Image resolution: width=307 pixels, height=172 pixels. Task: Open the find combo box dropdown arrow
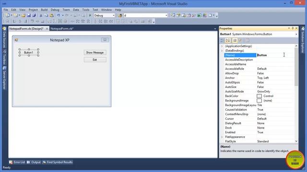166,15
